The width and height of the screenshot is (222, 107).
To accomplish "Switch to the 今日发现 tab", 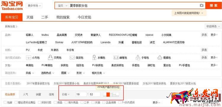I will 84,17.
